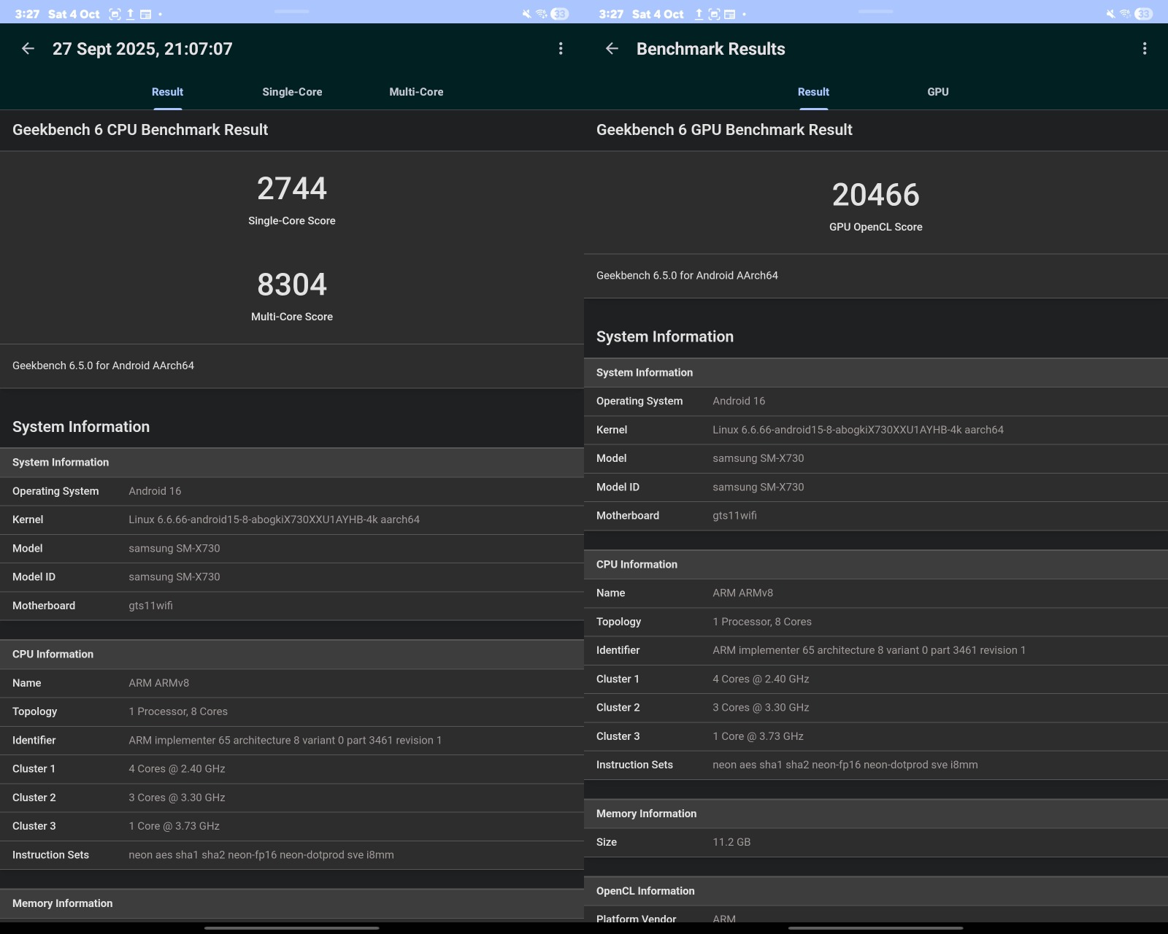This screenshot has width=1168, height=934.
Task: Tap the muted sound icon in the right status bar
Action: coord(1110,14)
